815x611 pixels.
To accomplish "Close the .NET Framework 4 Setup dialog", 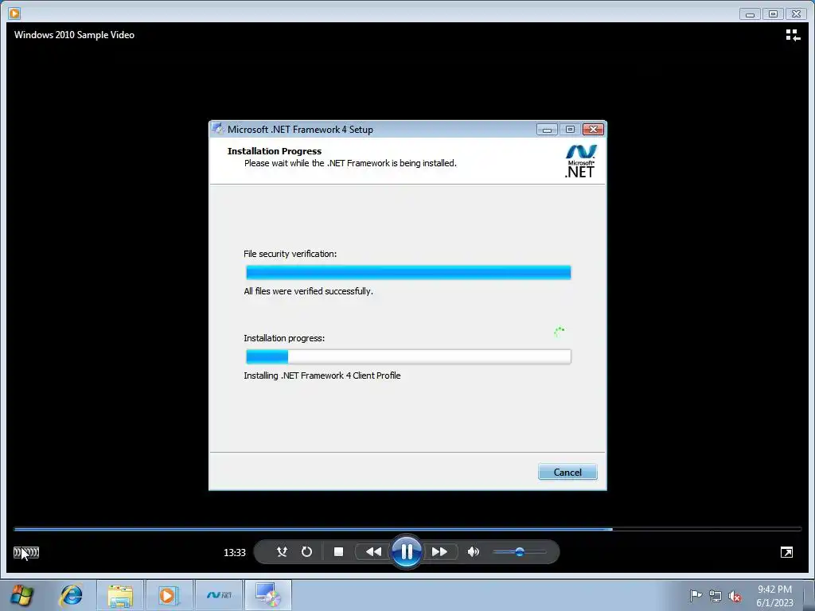I will pyautogui.click(x=593, y=129).
